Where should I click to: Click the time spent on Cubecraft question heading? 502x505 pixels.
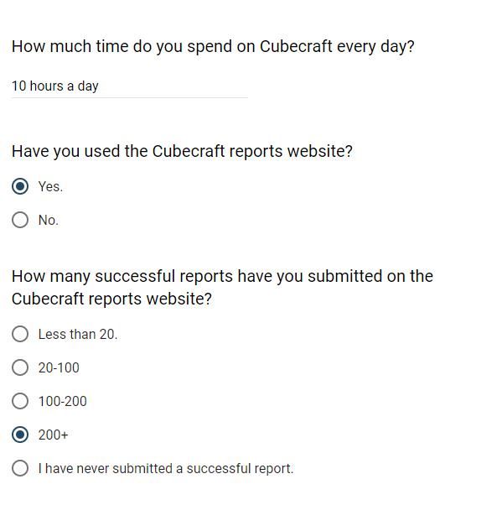click(213, 47)
